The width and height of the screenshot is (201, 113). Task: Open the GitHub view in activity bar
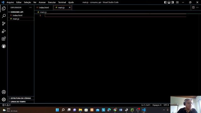4,46
